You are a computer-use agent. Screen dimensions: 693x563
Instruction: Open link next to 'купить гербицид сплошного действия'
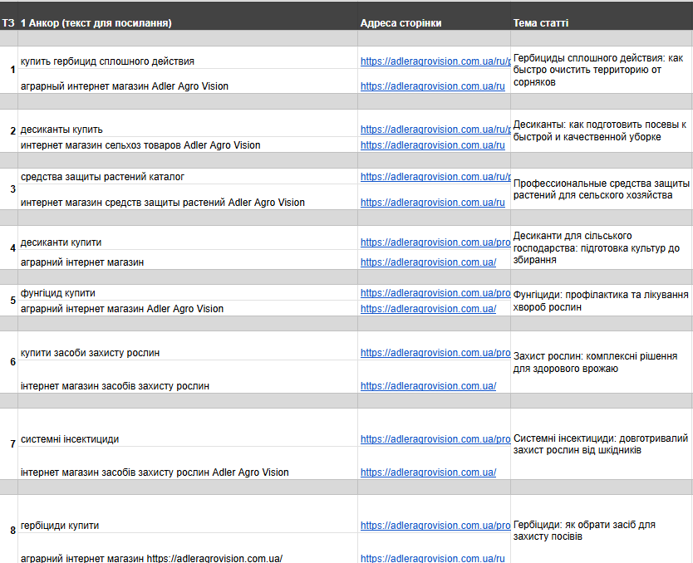coord(435,61)
